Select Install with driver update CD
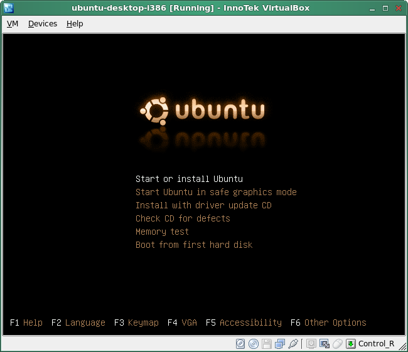 click(x=203, y=205)
